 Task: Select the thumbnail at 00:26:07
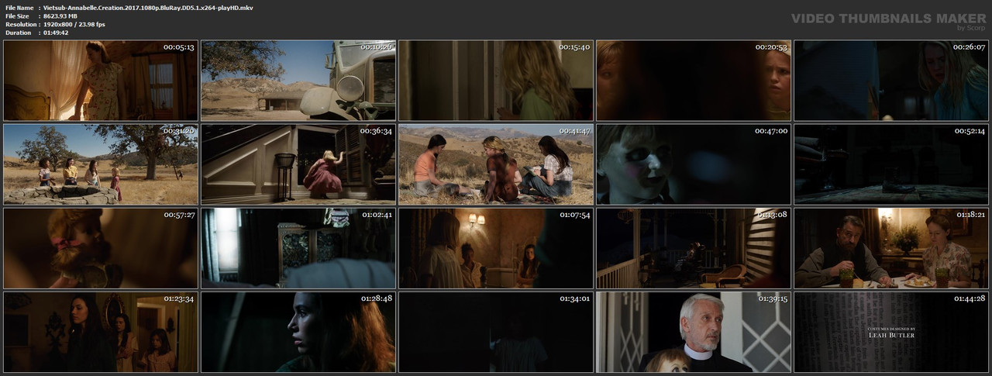click(x=891, y=80)
